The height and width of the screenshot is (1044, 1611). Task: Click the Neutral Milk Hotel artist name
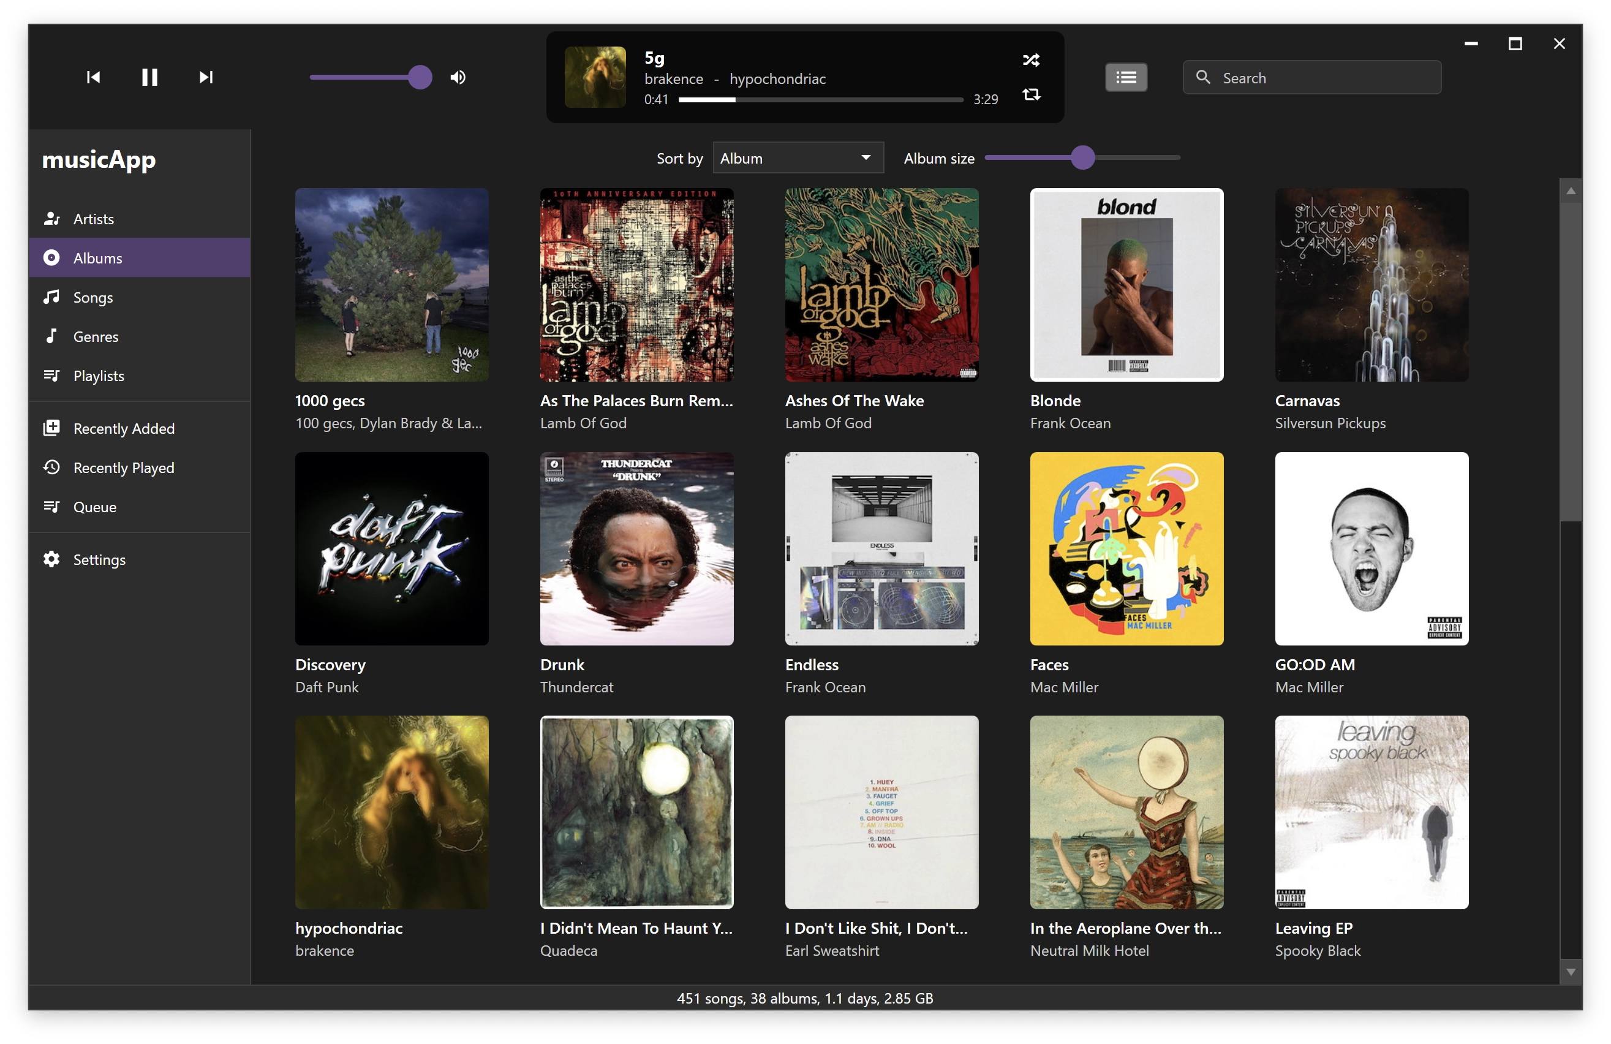[x=1089, y=951]
